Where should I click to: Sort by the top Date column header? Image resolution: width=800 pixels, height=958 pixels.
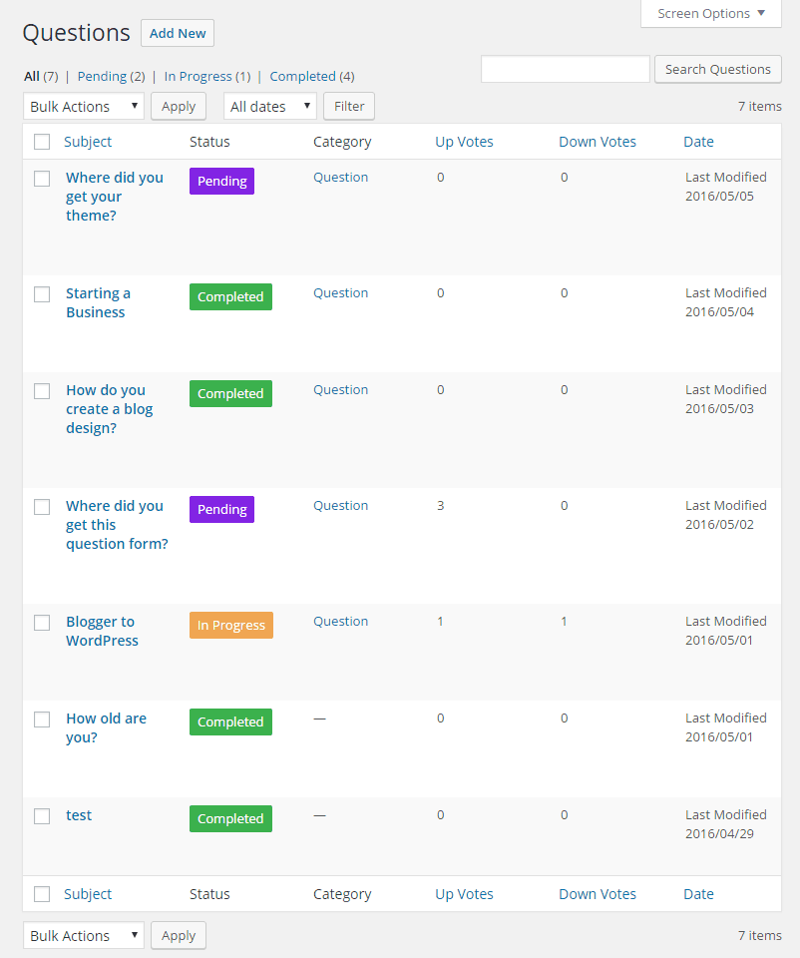pyautogui.click(x=698, y=142)
